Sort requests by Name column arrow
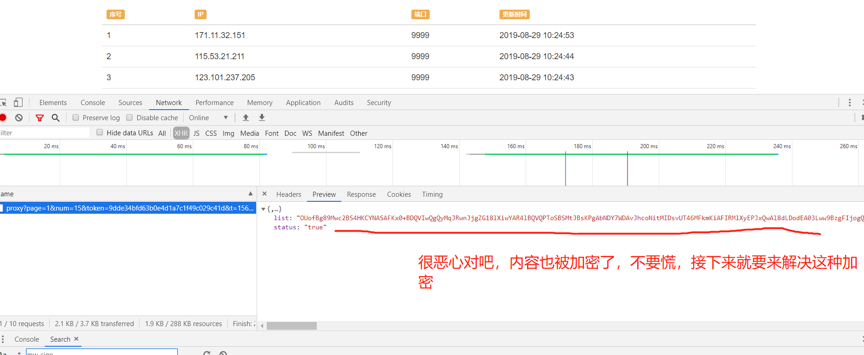Viewport: 864px width, 355px height. coord(250,194)
